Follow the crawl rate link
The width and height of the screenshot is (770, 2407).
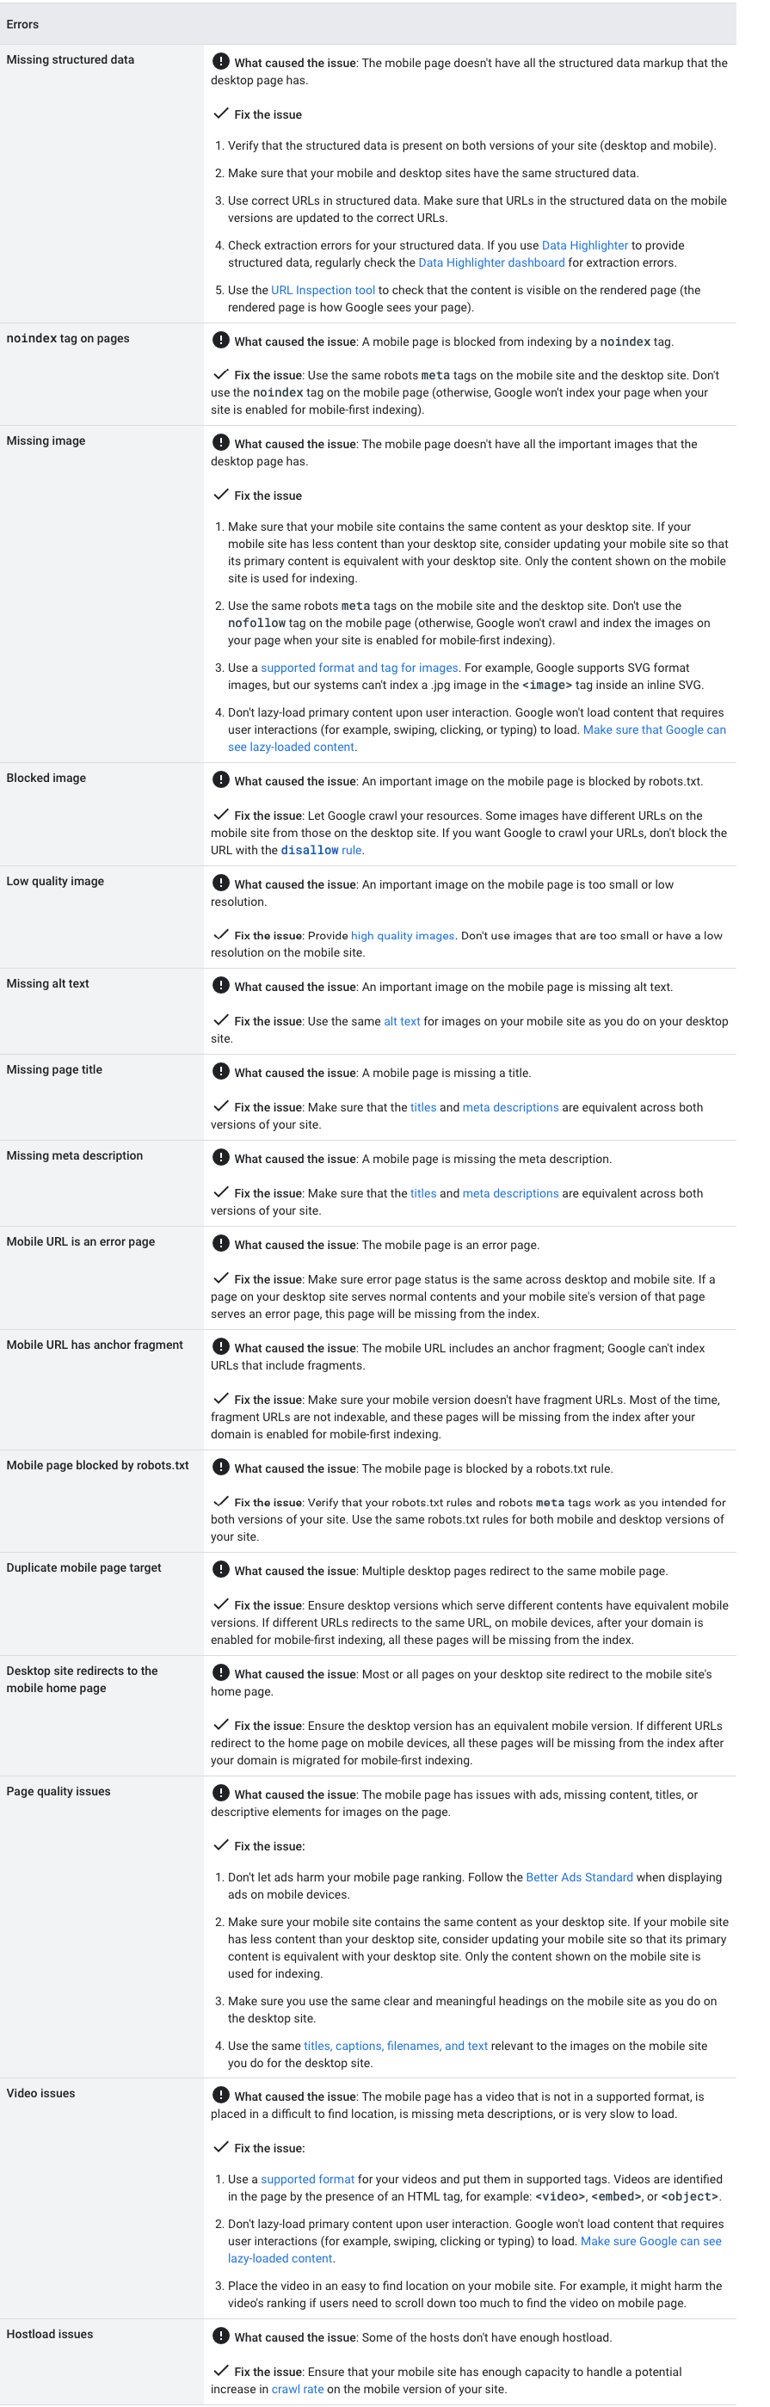[297, 2389]
